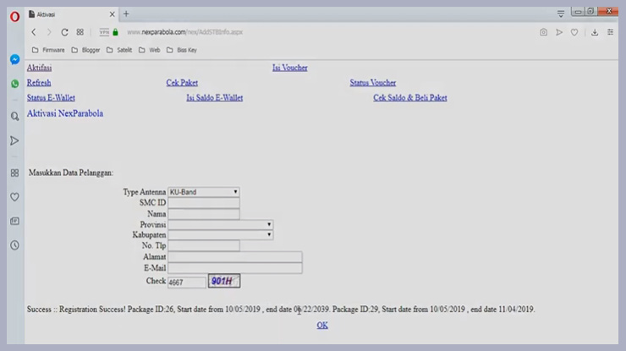626x351 pixels.
Task: Go back to the previous page
Action: tap(34, 32)
